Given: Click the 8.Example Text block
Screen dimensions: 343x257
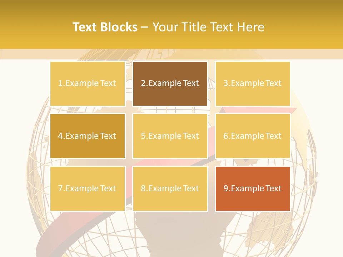Looking at the screenshot, I should pos(170,188).
